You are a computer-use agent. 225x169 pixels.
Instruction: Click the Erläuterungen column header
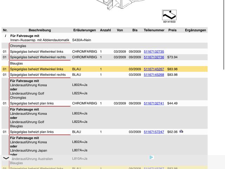click(84, 30)
